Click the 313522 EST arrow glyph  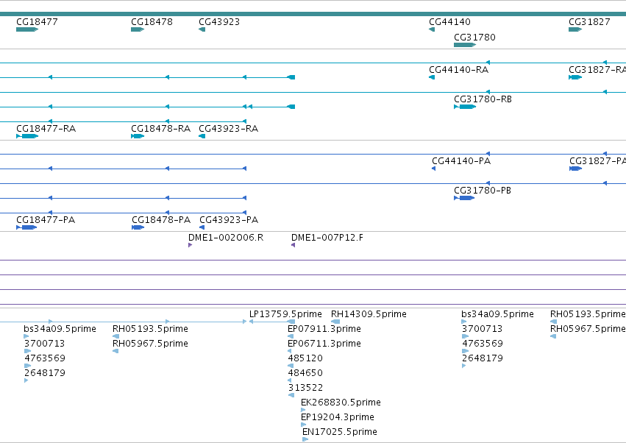click(291, 395)
